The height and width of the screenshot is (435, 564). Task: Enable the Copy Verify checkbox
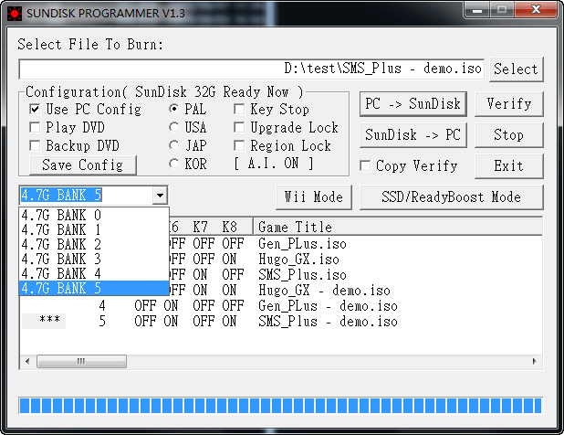click(x=365, y=165)
